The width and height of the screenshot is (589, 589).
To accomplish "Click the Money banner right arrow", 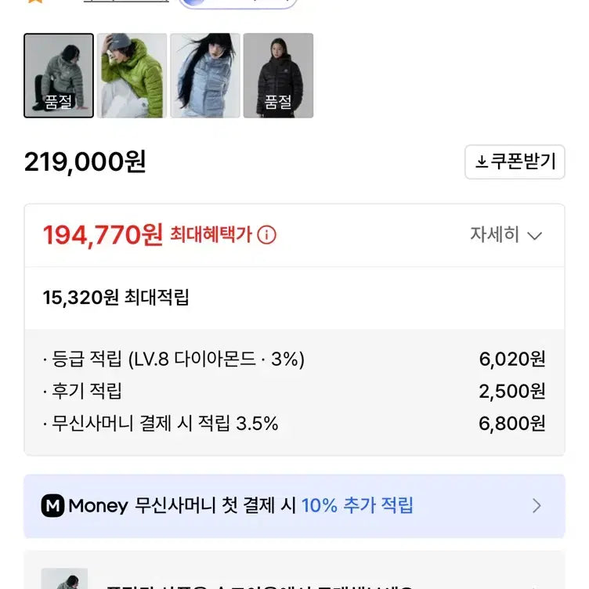I will coord(537,506).
